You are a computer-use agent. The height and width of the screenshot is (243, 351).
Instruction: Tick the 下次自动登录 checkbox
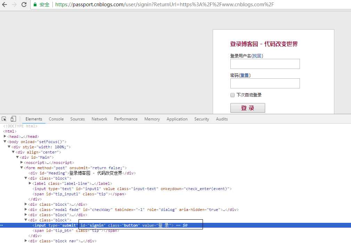point(232,95)
